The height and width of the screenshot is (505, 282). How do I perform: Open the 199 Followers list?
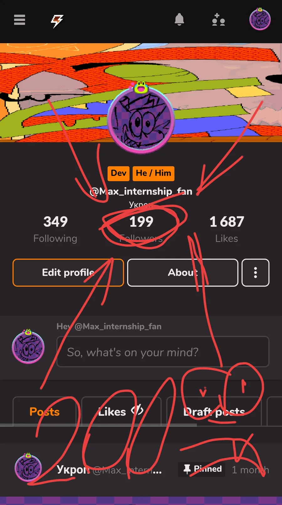coord(141,229)
